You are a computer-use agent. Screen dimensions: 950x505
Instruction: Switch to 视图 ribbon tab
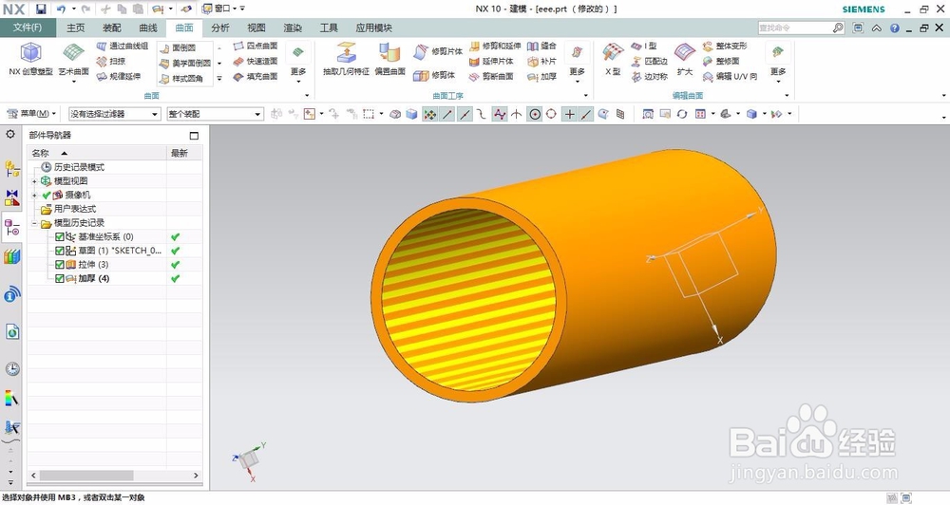pyautogui.click(x=256, y=28)
